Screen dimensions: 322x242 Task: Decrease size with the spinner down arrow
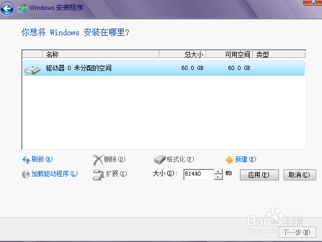[x=218, y=177]
